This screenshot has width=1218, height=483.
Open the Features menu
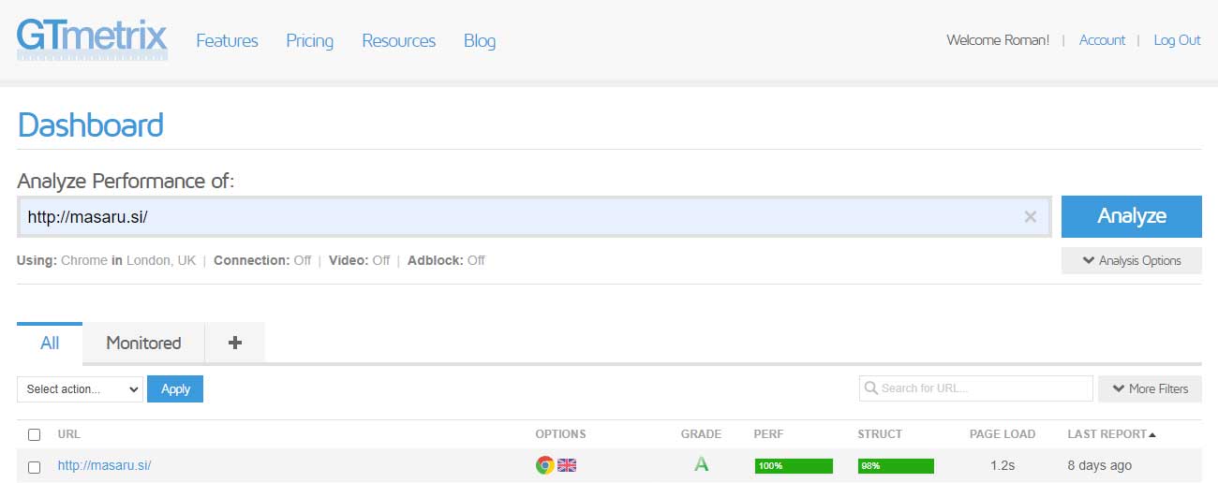coord(227,40)
